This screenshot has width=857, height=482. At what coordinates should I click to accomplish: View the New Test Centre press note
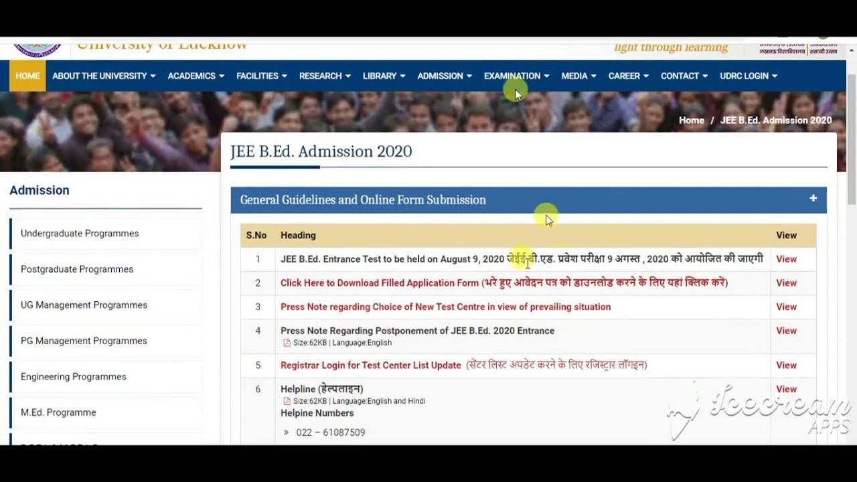point(786,307)
